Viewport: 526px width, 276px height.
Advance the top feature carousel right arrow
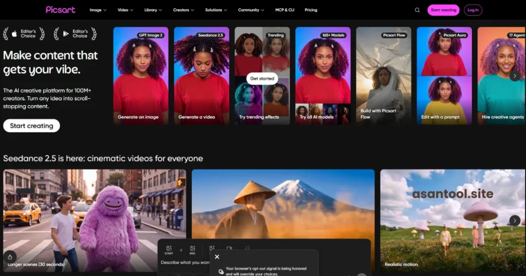pyautogui.click(x=515, y=76)
